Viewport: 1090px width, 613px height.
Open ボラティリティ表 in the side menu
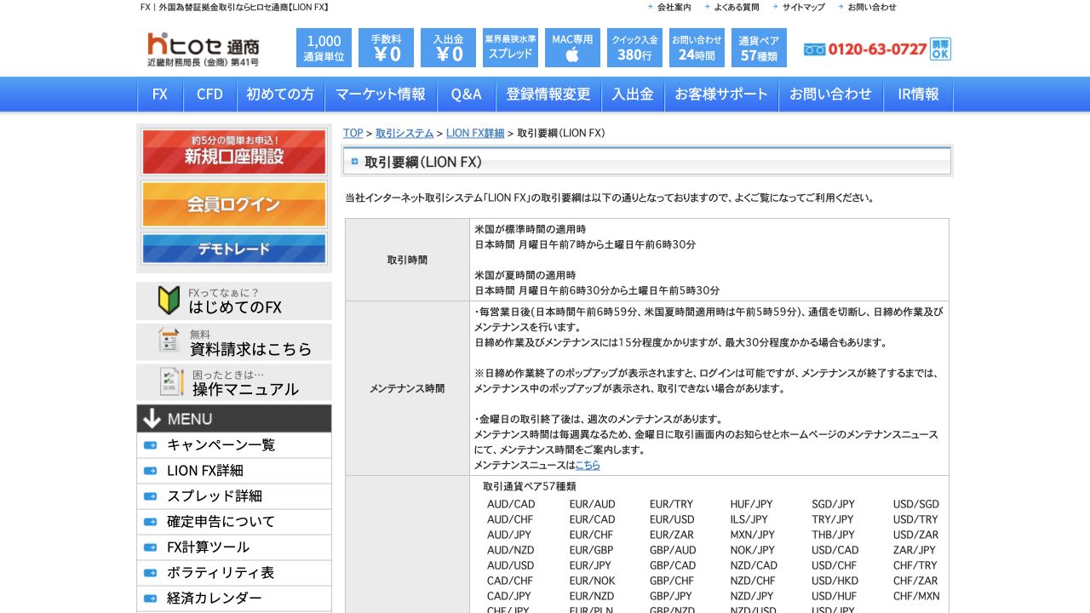pyautogui.click(x=234, y=573)
